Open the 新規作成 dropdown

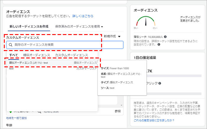tap(112, 36)
